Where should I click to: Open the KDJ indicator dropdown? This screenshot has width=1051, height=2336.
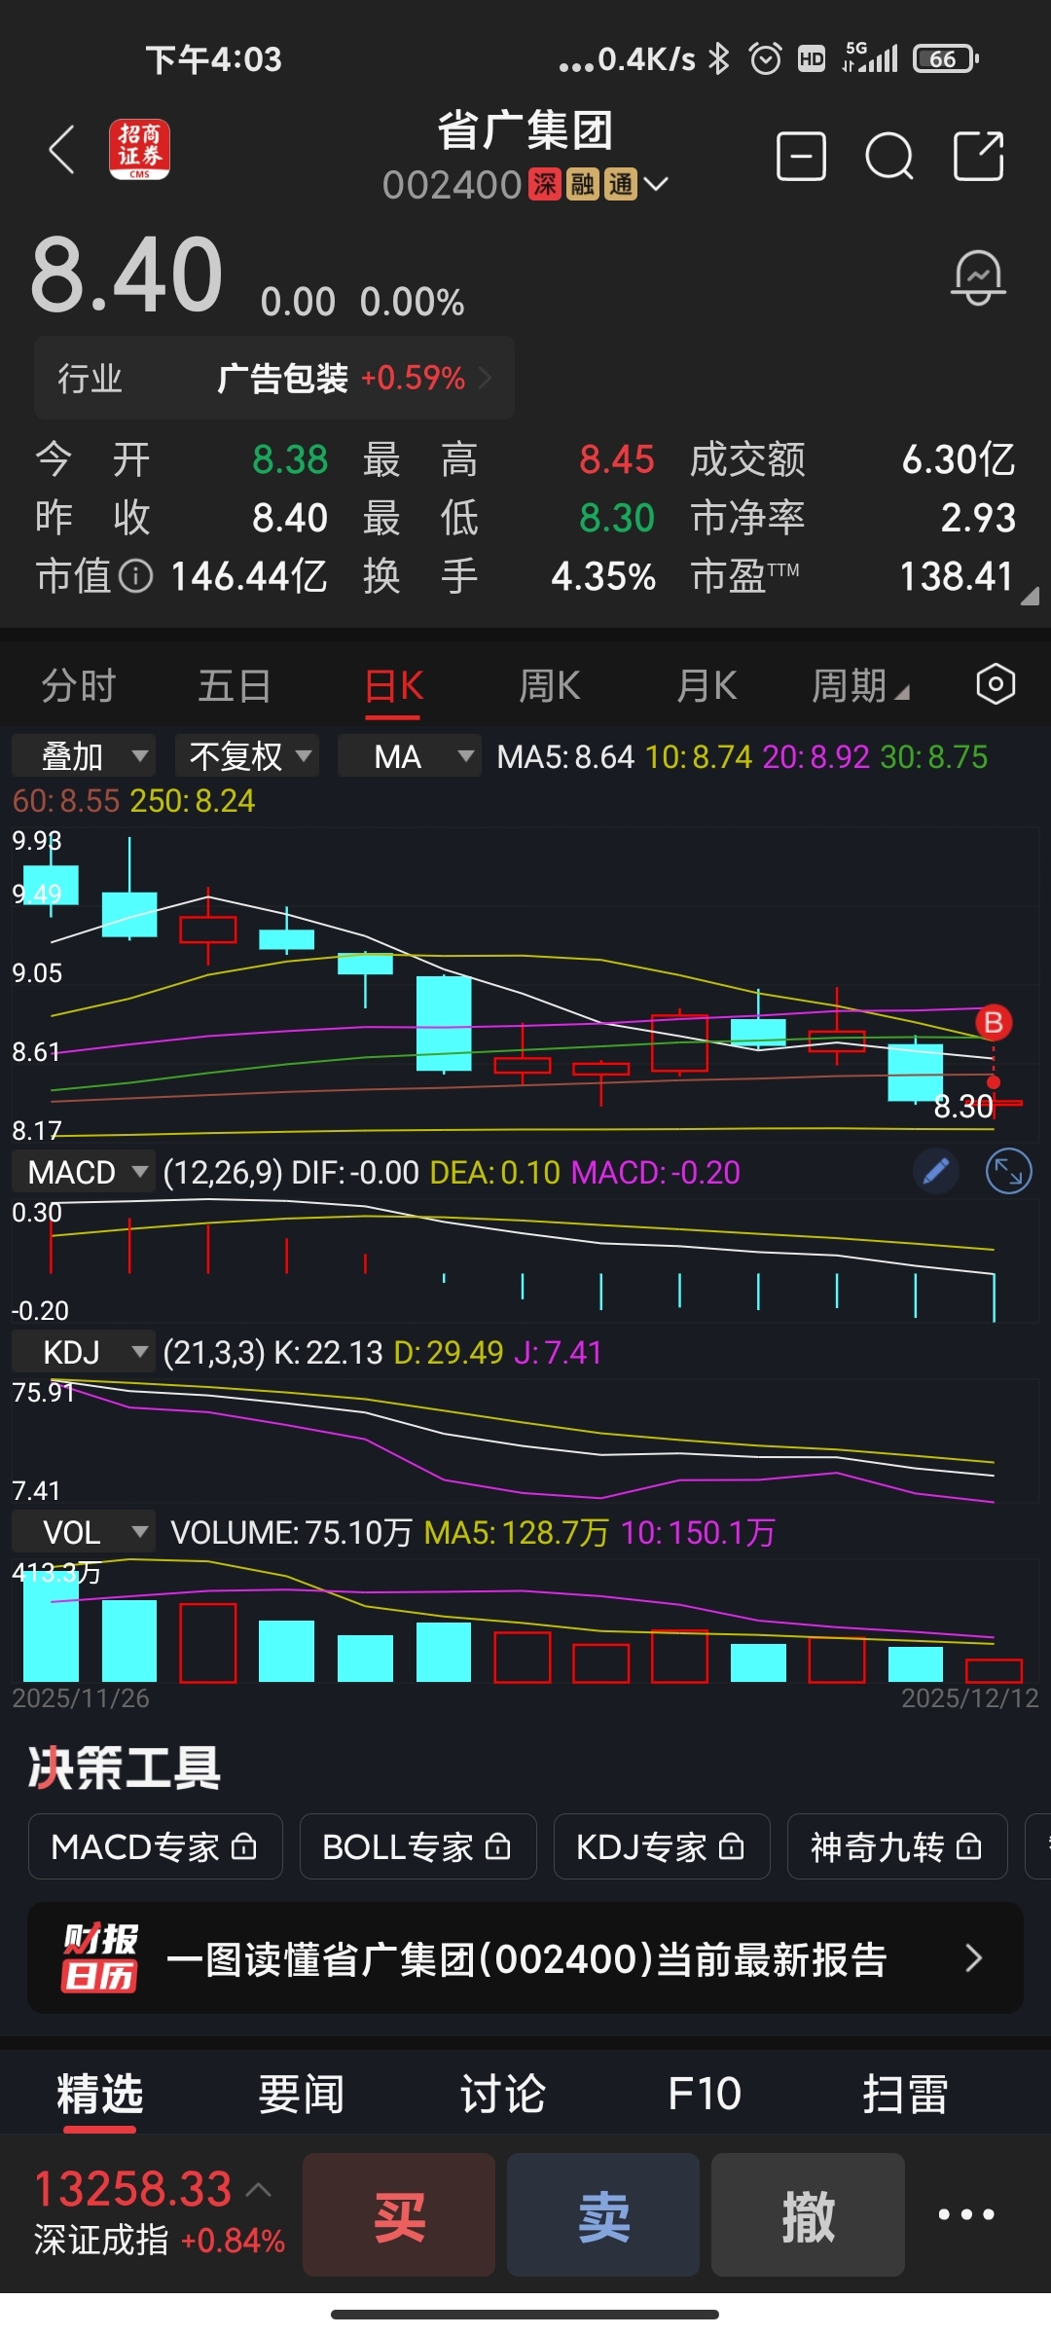[x=84, y=1352]
